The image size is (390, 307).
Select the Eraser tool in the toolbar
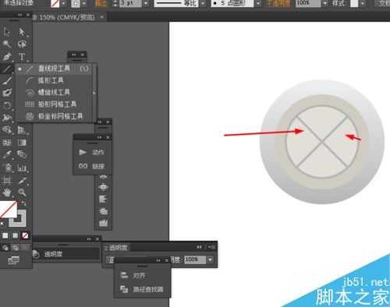[x=7, y=93]
